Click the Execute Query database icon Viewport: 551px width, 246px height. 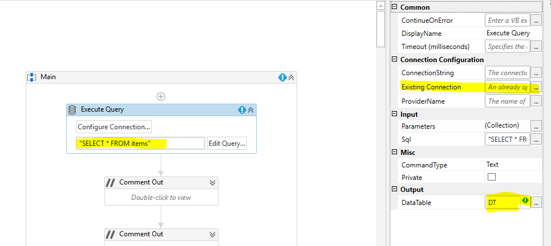pyautogui.click(x=72, y=109)
